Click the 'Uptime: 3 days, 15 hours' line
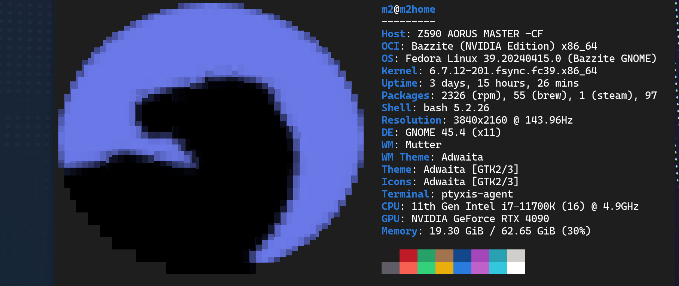The height and width of the screenshot is (286, 679). click(x=480, y=83)
